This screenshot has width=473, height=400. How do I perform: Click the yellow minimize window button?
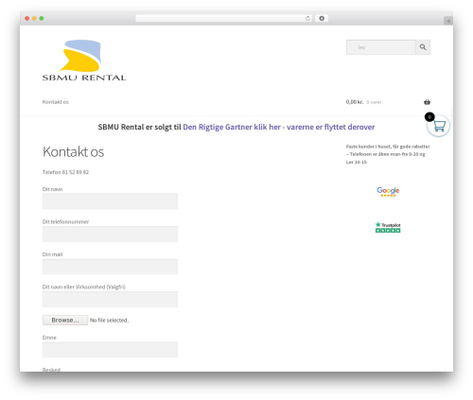pyautogui.click(x=34, y=18)
